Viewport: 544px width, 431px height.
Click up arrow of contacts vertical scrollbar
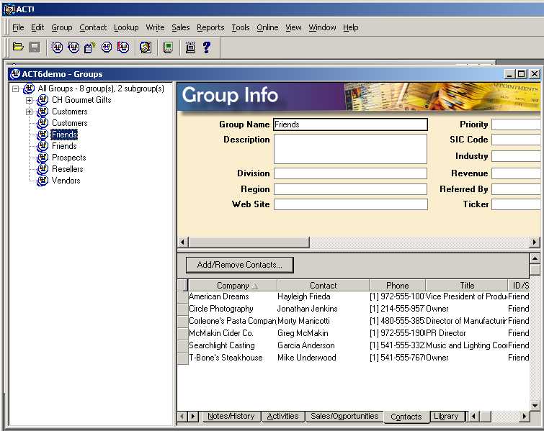535,259
